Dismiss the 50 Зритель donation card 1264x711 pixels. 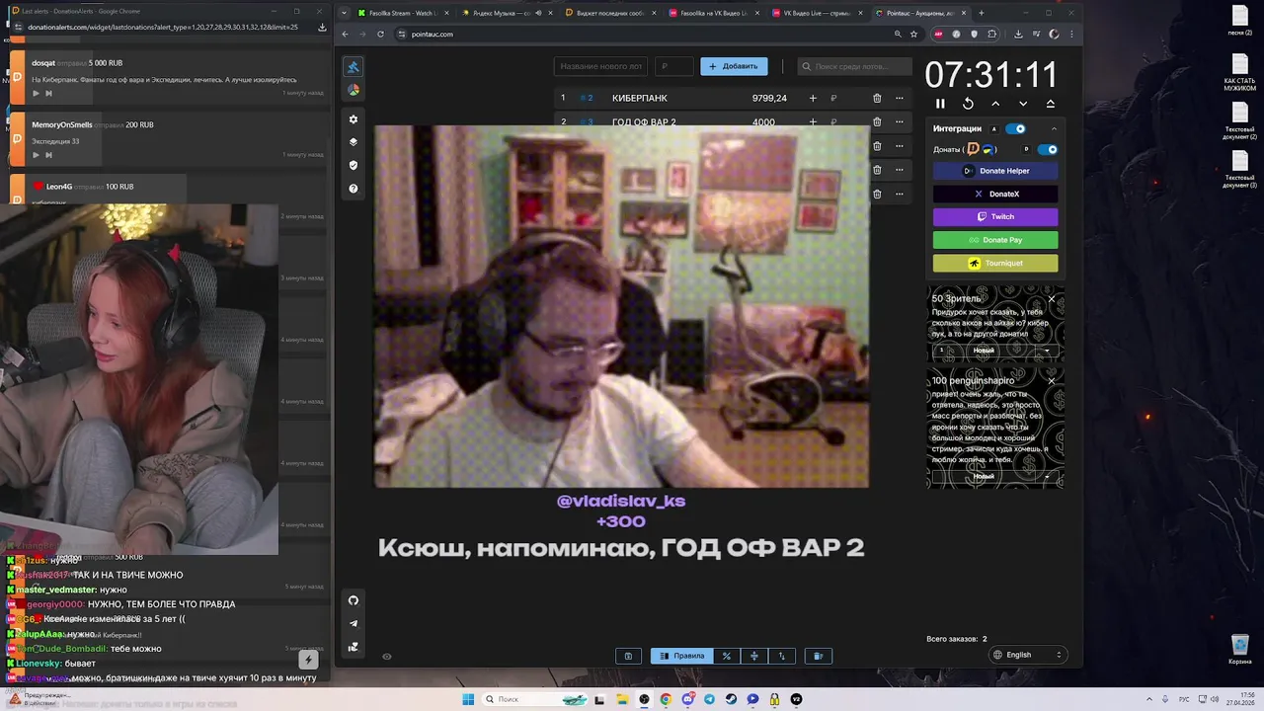pos(1052,298)
